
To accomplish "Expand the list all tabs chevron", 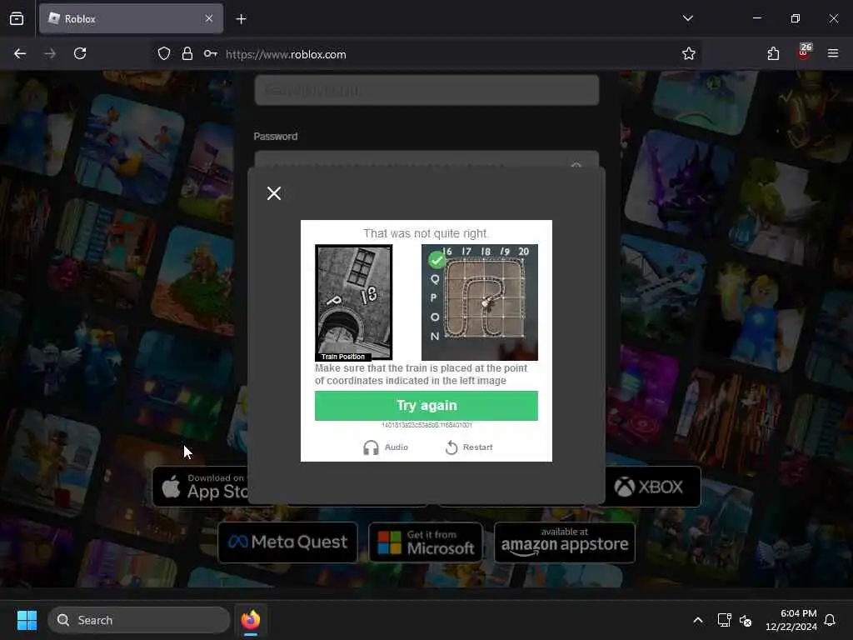I will click(687, 18).
